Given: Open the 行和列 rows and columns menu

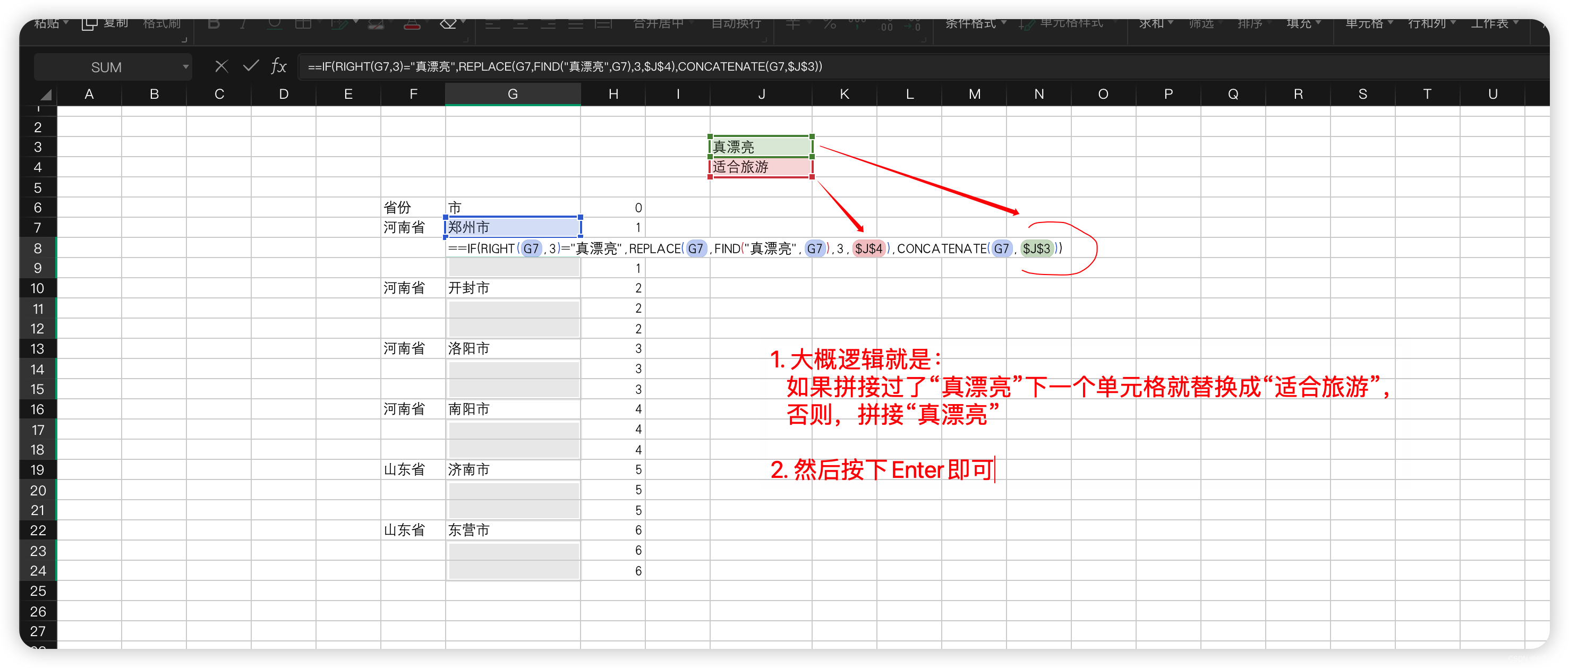Looking at the screenshot, I should 1432,24.
